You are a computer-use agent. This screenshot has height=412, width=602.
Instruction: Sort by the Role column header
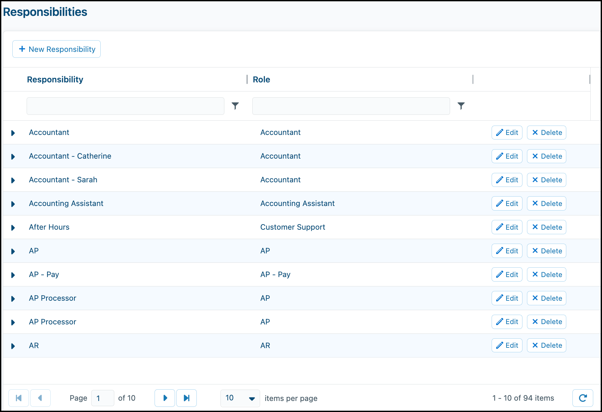click(261, 79)
